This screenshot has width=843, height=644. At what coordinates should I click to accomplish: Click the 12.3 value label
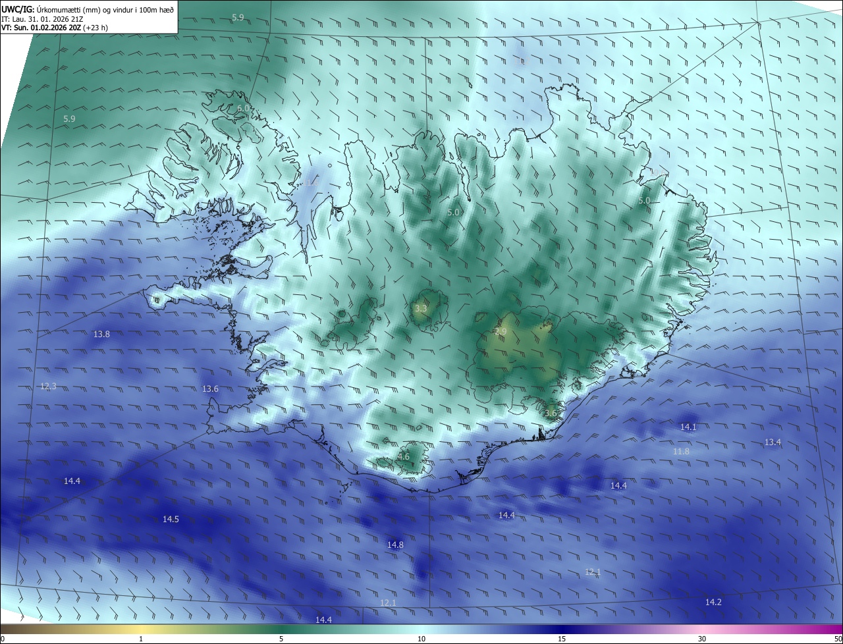tap(48, 387)
